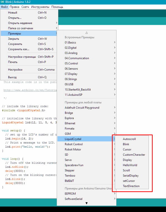
Task: Click the scroll-up triangle in examples menu
Action: 87,33
